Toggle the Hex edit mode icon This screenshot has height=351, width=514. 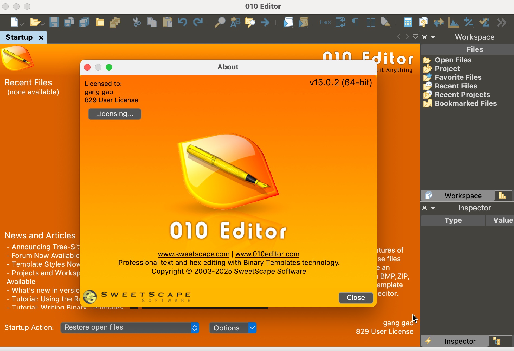click(325, 22)
